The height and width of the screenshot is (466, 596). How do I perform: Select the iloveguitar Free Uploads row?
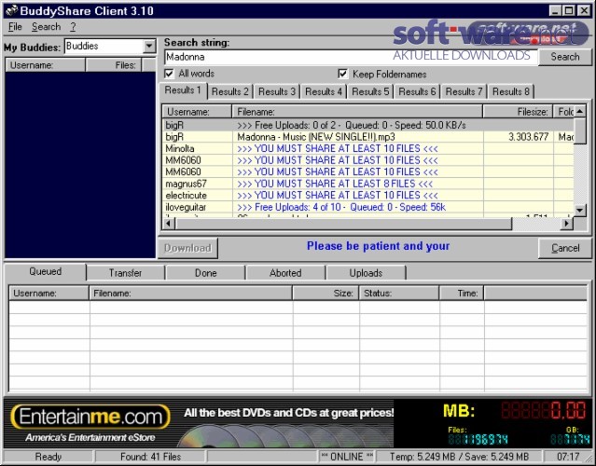coord(367,207)
